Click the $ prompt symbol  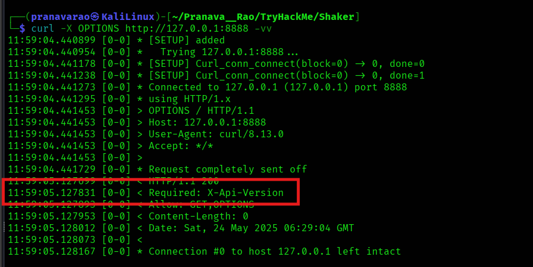[x=22, y=29]
